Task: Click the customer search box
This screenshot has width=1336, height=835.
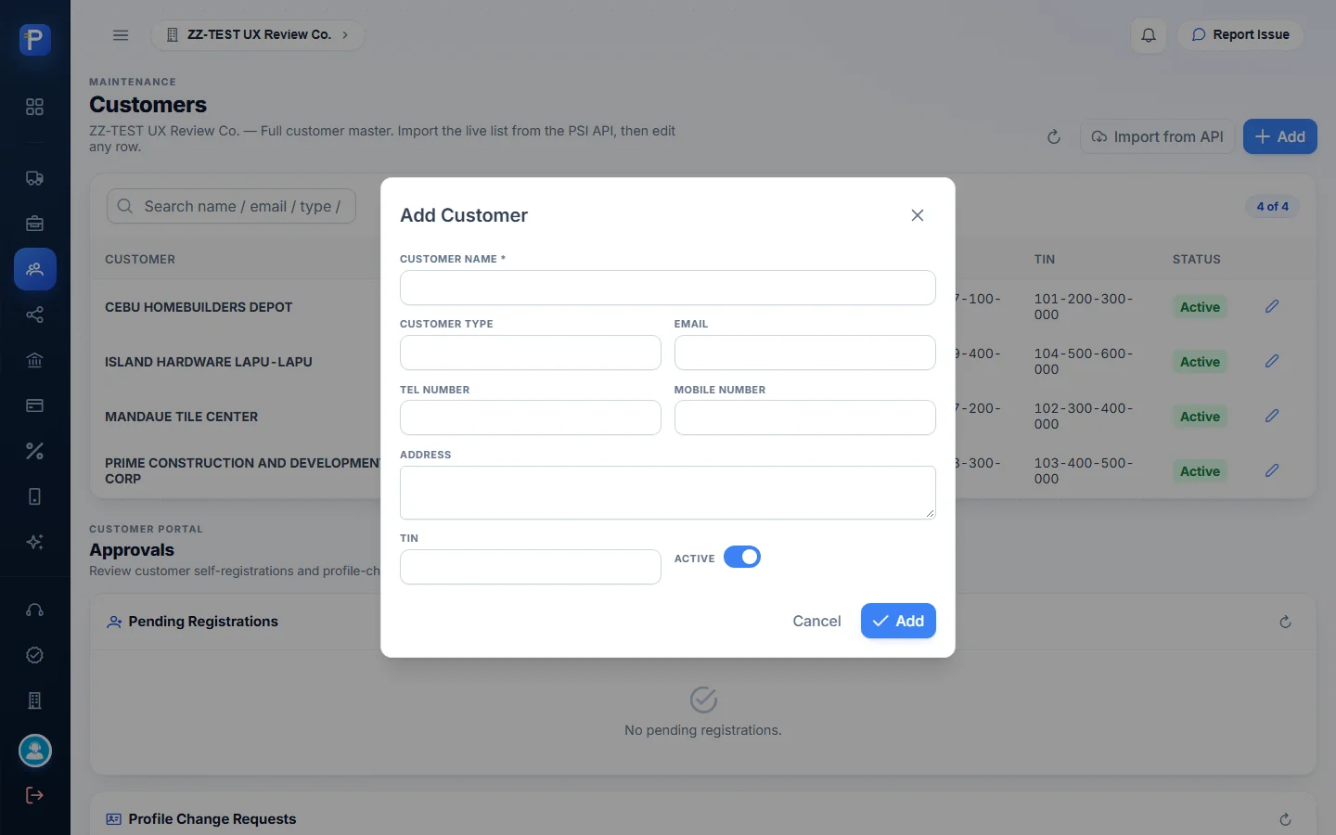Action: 231,207
